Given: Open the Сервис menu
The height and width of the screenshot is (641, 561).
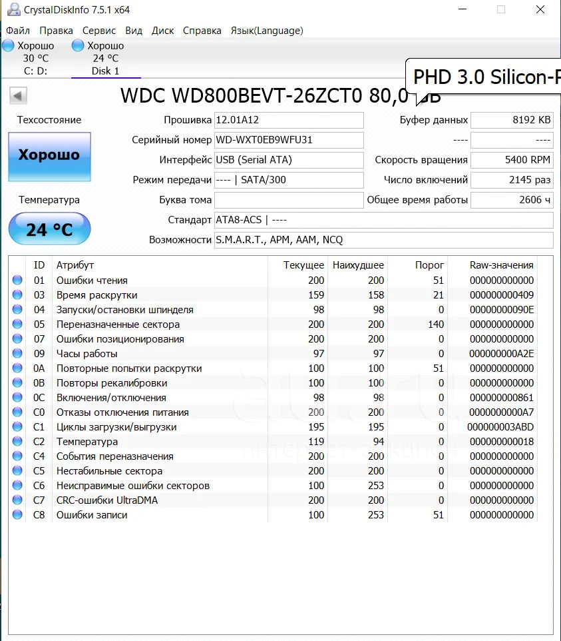Looking at the screenshot, I should coord(98,31).
